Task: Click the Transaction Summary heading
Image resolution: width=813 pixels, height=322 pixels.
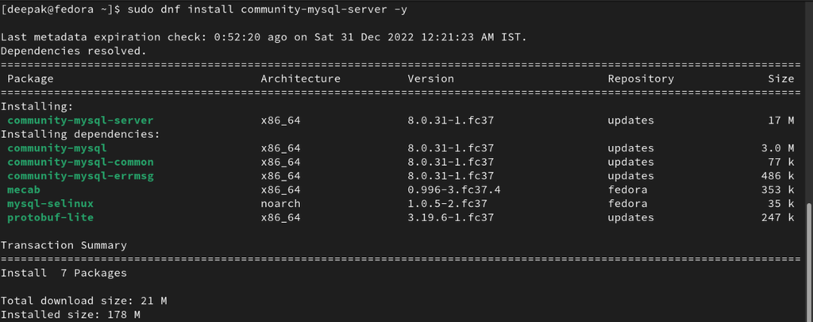Action: point(64,245)
